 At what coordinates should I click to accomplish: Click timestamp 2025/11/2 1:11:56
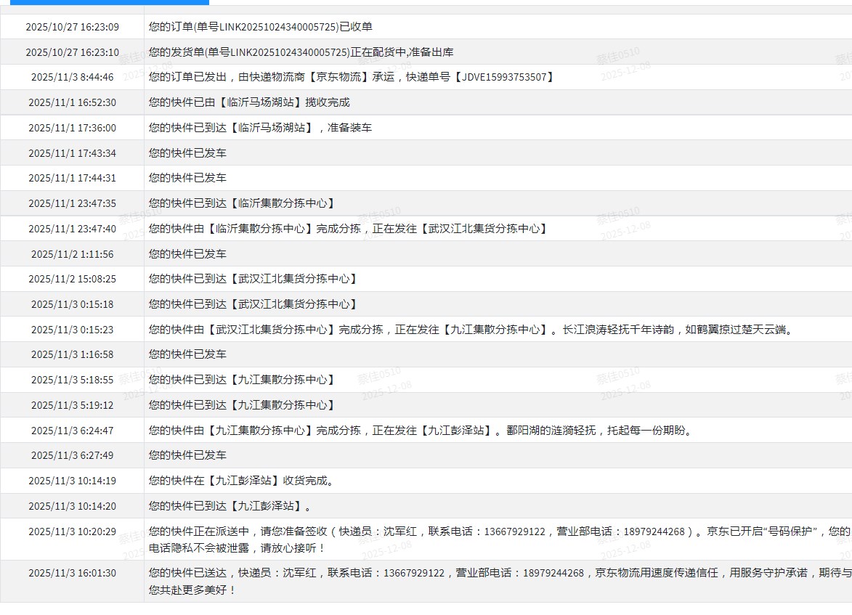click(x=72, y=254)
